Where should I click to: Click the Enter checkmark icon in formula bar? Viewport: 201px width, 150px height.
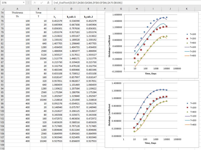coord(41,3)
